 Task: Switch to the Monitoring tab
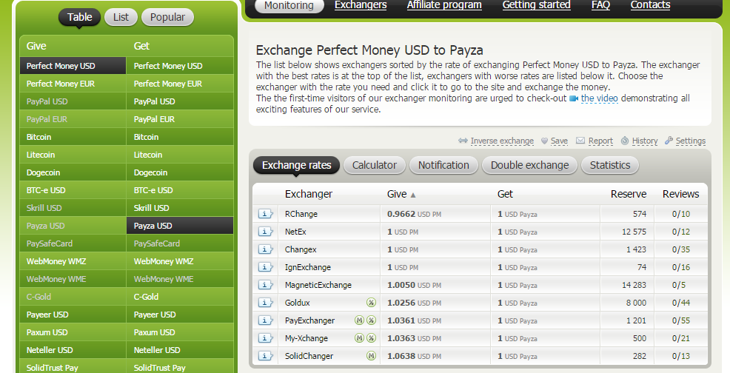[x=289, y=6]
